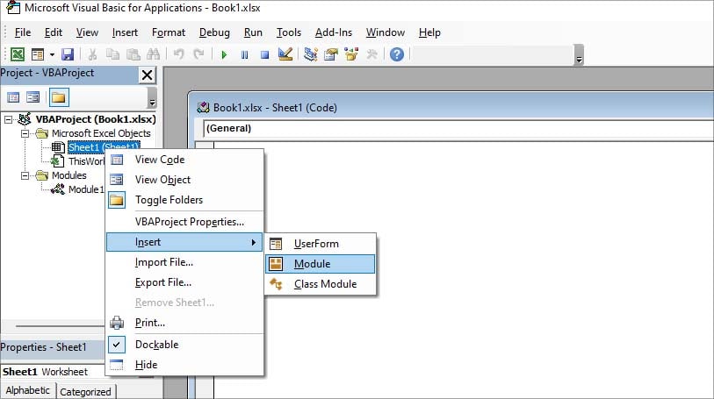
Task: Run macro with green play icon
Action: 224,55
